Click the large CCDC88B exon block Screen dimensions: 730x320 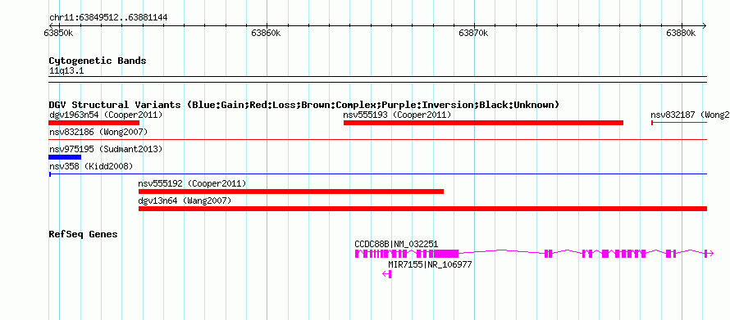coord(446,254)
